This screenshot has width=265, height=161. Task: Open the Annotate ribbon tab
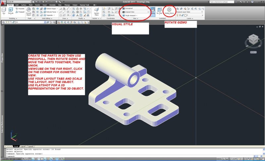click(x=52, y=5)
